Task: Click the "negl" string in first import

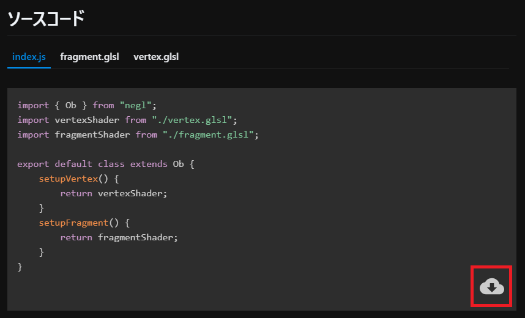Action: click(x=138, y=105)
